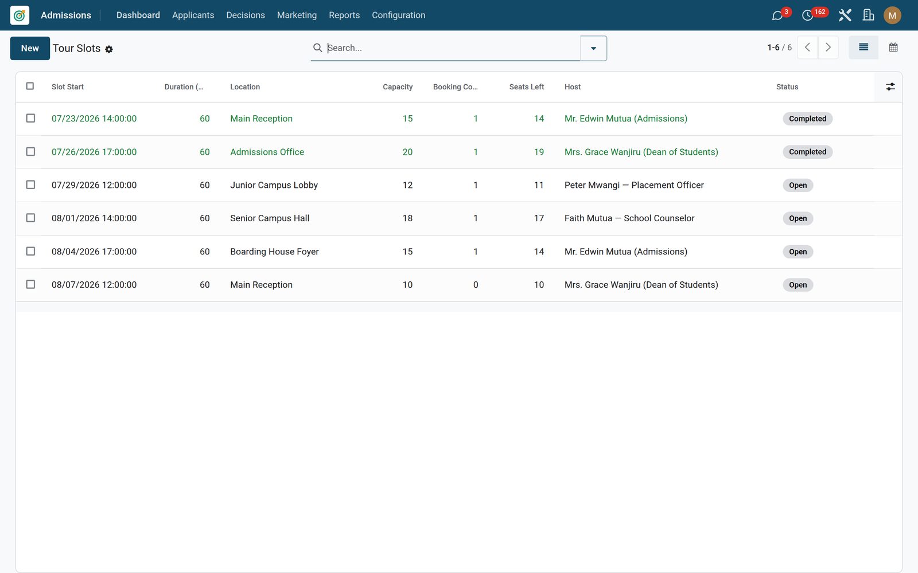The width and height of the screenshot is (918, 573).
Task: Open the Admissions Office slot
Action: click(267, 152)
